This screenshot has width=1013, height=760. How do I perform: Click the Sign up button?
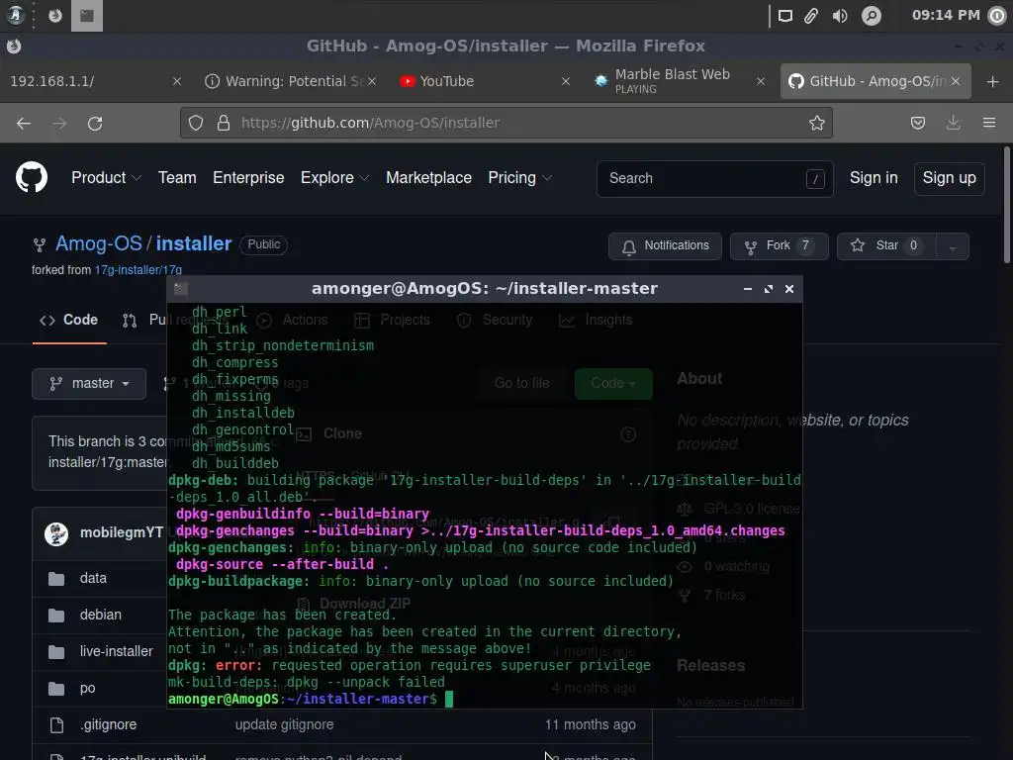949,178
